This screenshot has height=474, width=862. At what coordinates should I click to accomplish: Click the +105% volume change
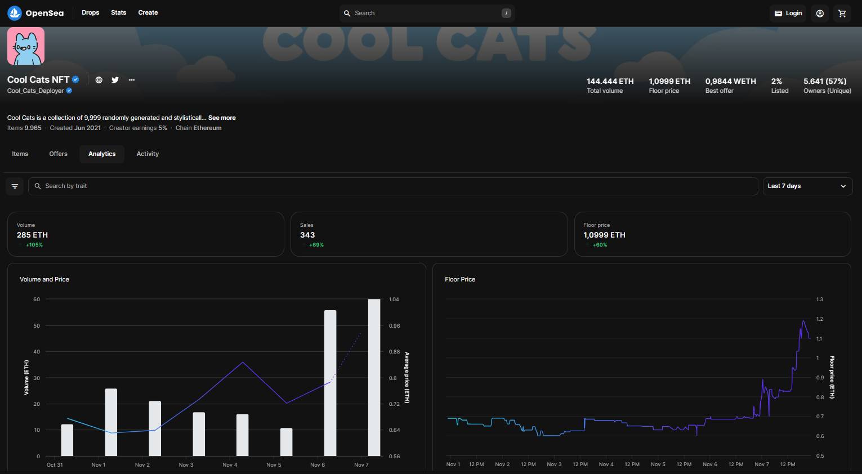(34, 245)
